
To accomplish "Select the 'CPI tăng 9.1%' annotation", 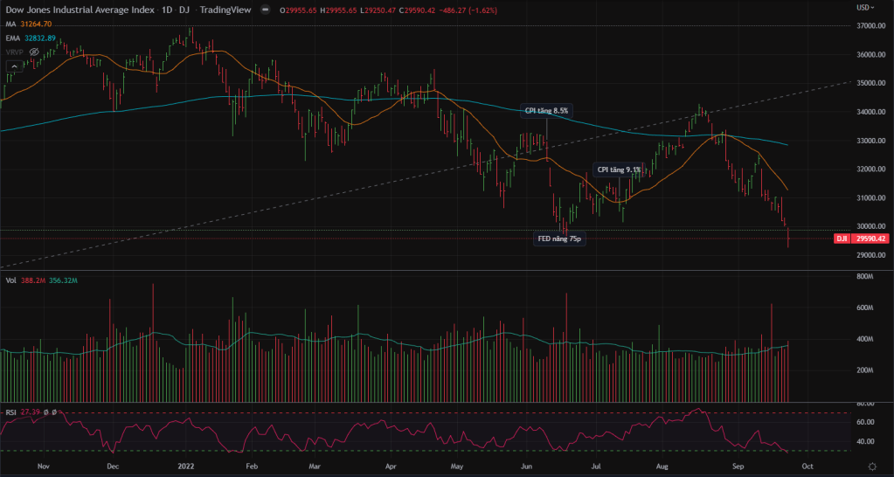I will 619,169.
